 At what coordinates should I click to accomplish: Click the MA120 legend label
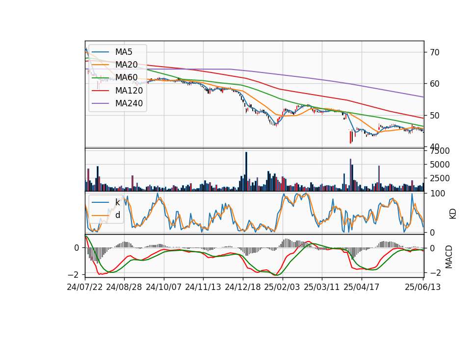pyautogui.click(x=129, y=91)
